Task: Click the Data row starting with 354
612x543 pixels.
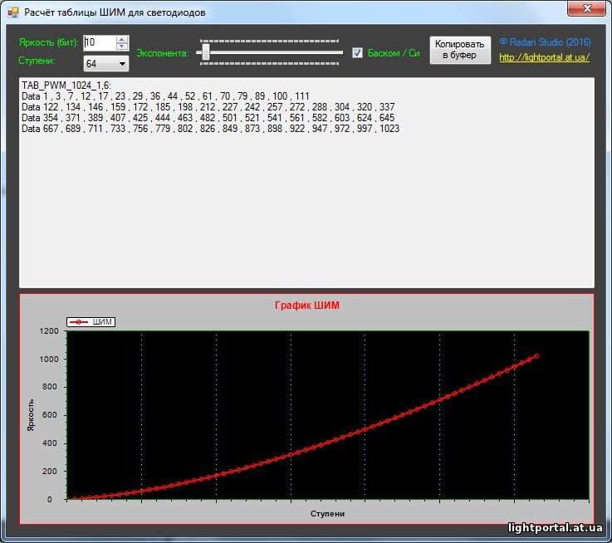Action: tap(208, 118)
